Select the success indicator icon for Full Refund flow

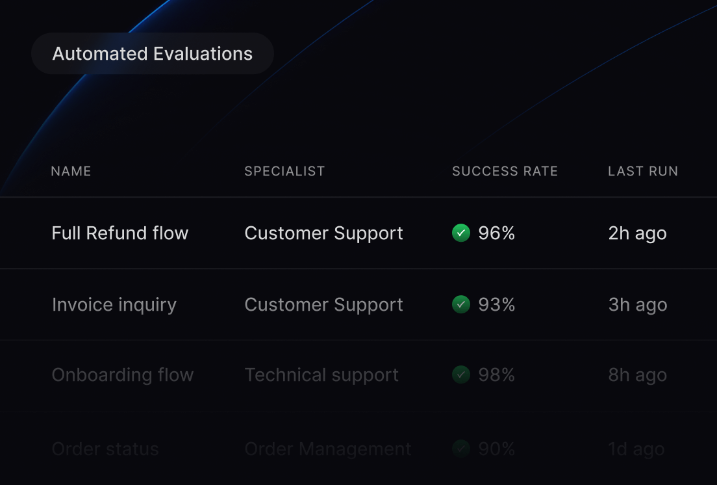(x=461, y=233)
